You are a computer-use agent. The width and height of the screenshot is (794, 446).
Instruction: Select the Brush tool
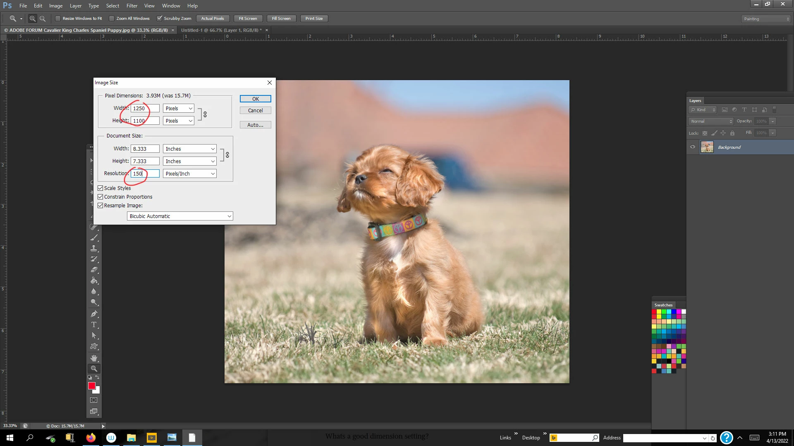(x=94, y=237)
